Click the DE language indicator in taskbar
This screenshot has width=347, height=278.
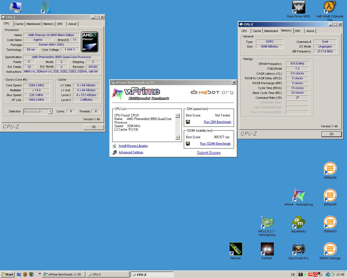point(293,275)
